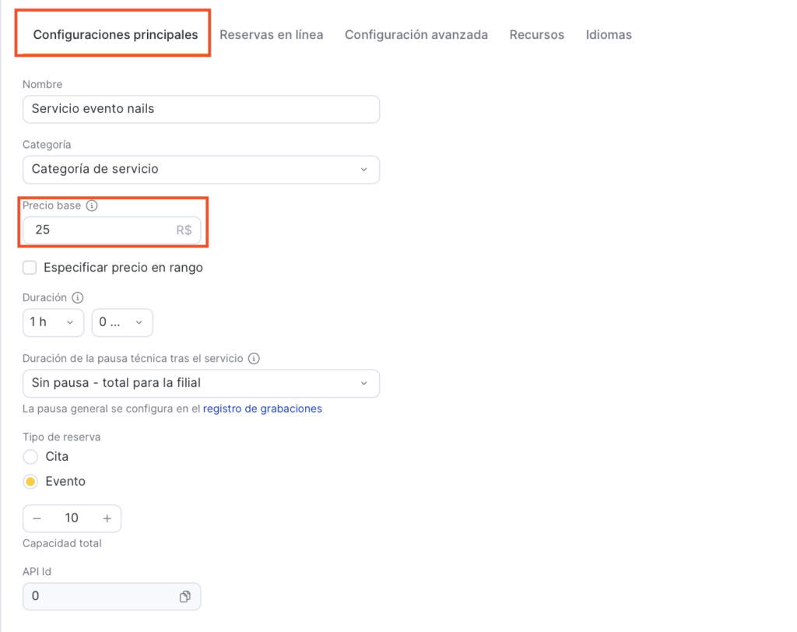Open the Configuración avanzada tab
This screenshot has width=797, height=632.
[416, 35]
